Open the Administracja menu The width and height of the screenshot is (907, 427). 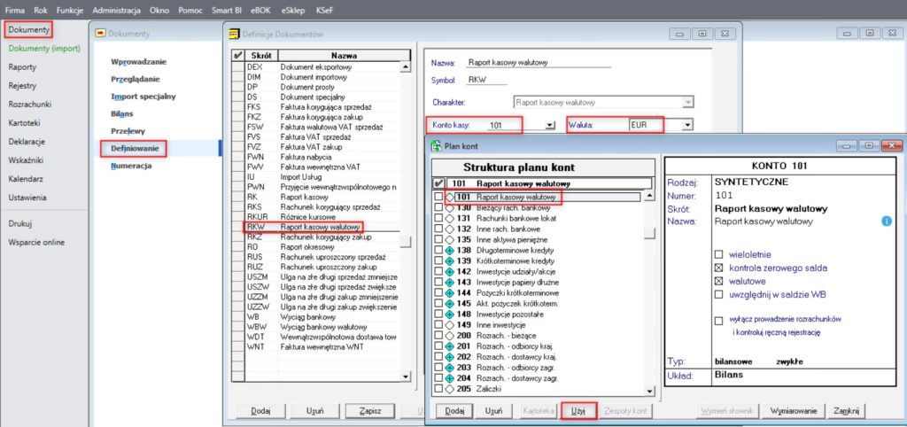point(116,8)
